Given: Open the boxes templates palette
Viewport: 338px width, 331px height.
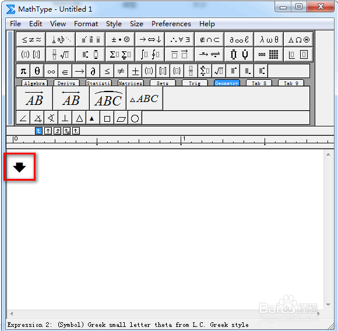Looking at the screenshot, I should coord(298,54).
